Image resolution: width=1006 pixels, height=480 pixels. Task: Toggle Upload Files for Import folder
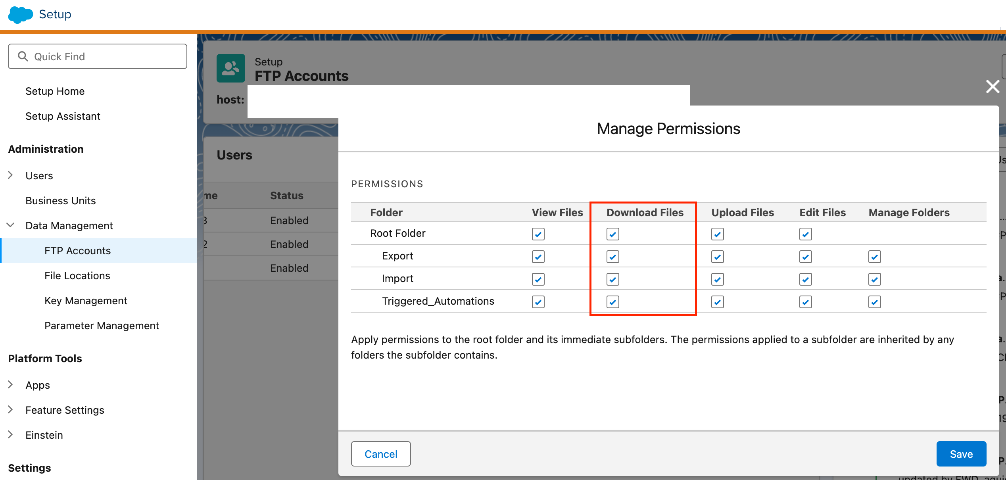pyautogui.click(x=717, y=279)
